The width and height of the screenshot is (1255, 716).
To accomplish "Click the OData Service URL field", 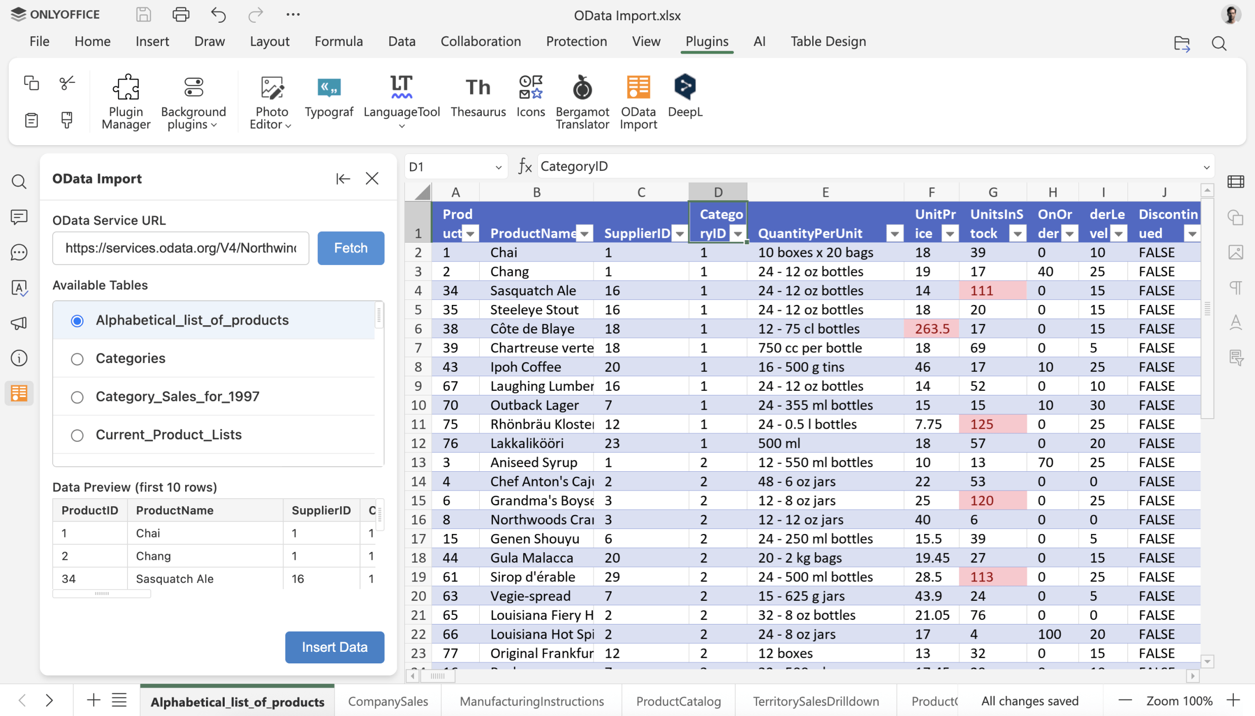I will click(181, 248).
